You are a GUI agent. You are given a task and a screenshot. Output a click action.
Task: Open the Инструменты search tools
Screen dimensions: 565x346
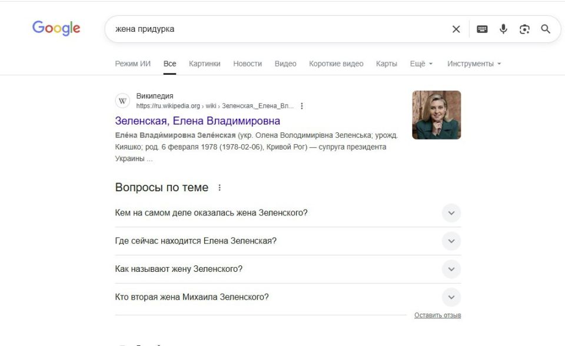[471, 63]
